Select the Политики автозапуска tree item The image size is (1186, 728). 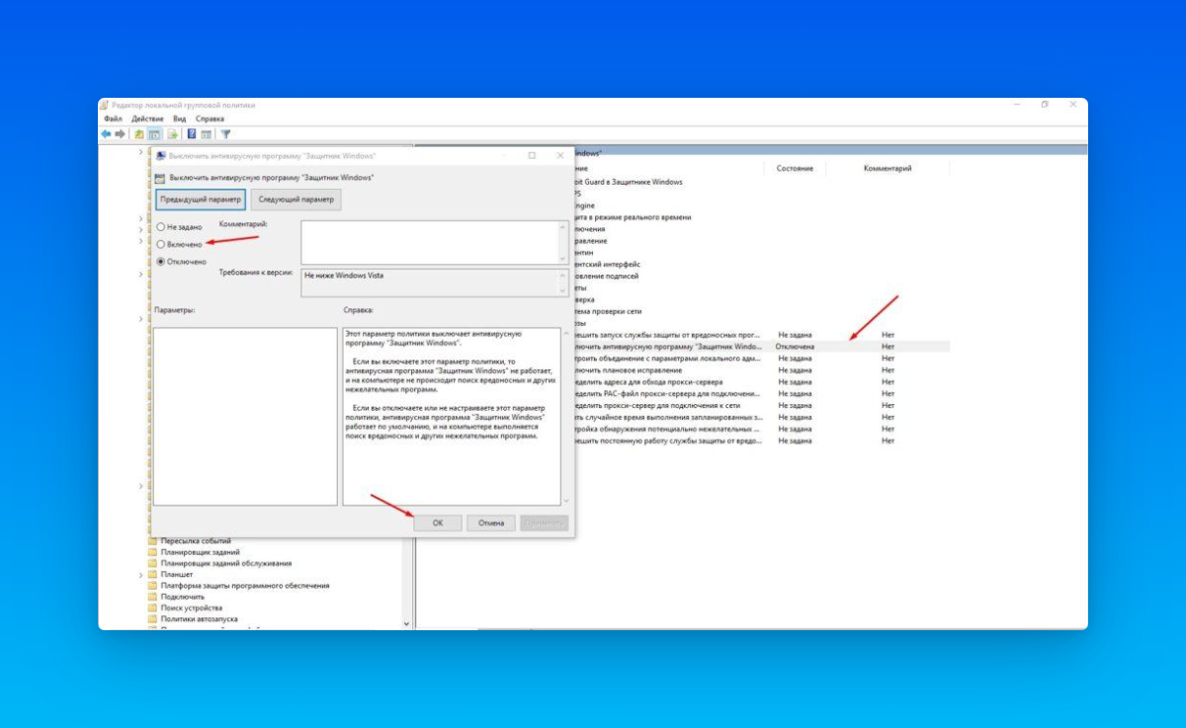click(x=200, y=618)
